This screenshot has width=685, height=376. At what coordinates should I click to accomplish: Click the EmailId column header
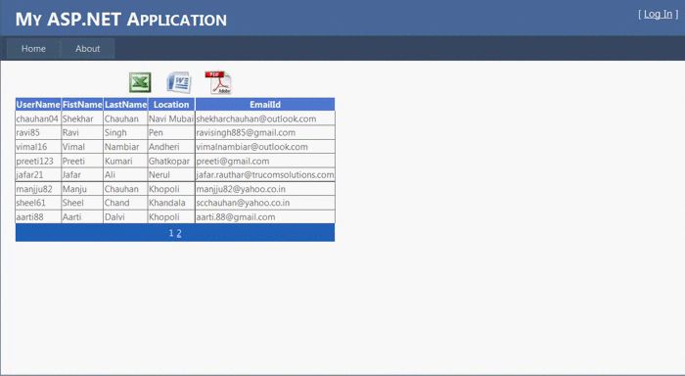(x=265, y=105)
